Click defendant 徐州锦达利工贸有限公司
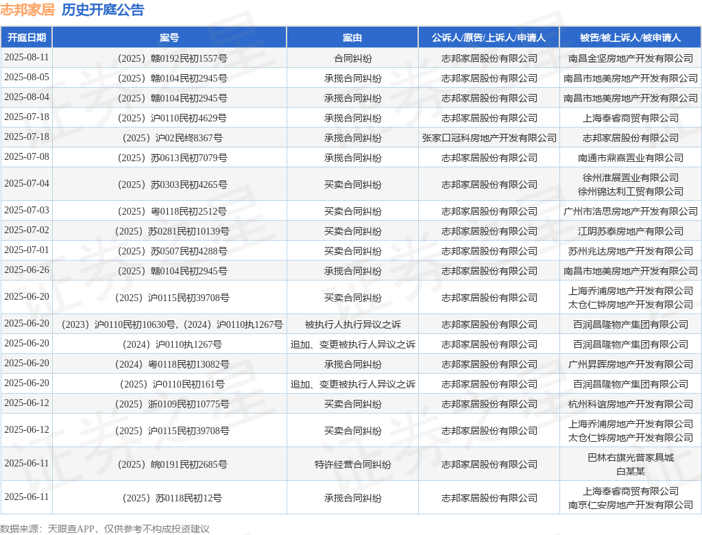 [x=631, y=192]
